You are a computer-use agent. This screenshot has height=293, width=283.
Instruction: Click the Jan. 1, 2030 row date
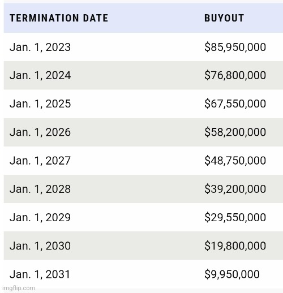40,246
